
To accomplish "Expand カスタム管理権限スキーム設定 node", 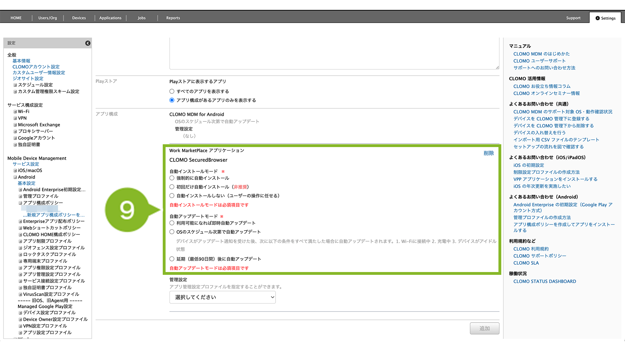I will click(15, 92).
